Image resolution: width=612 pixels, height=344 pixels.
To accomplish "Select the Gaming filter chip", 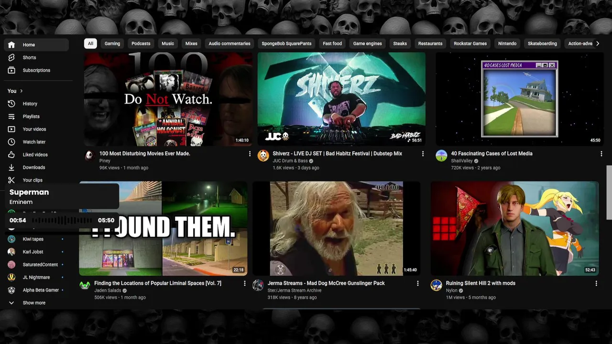I will click(x=112, y=43).
